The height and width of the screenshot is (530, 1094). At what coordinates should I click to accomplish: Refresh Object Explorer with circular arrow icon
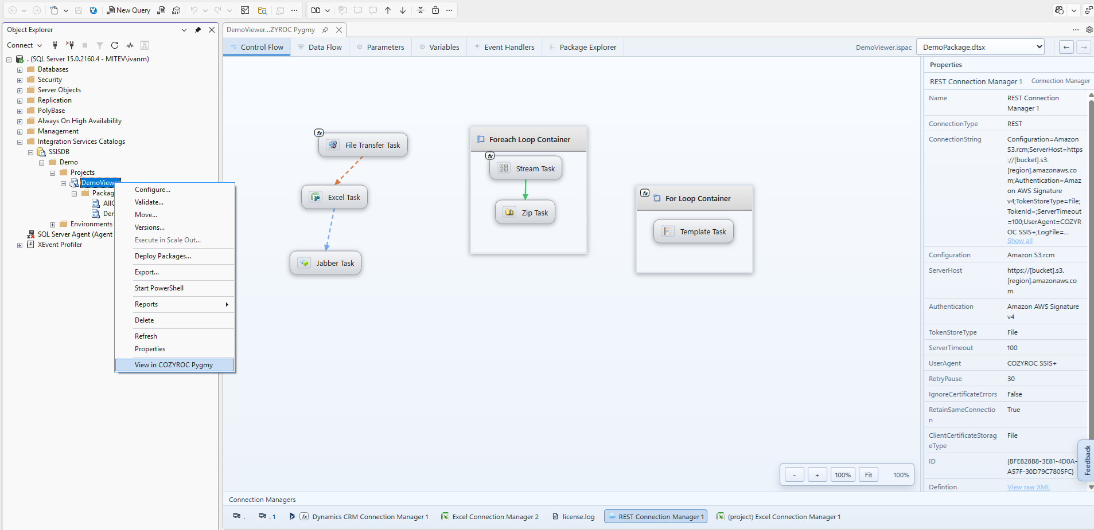115,45
